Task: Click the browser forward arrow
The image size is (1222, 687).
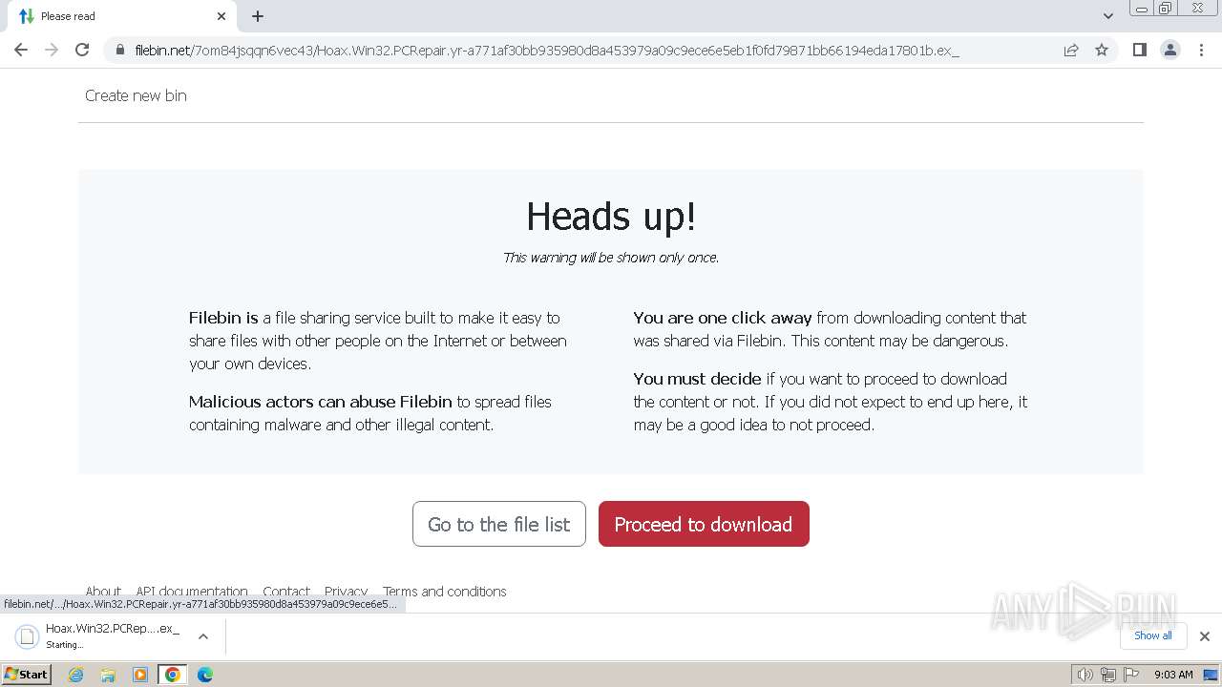Action: point(52,50)
